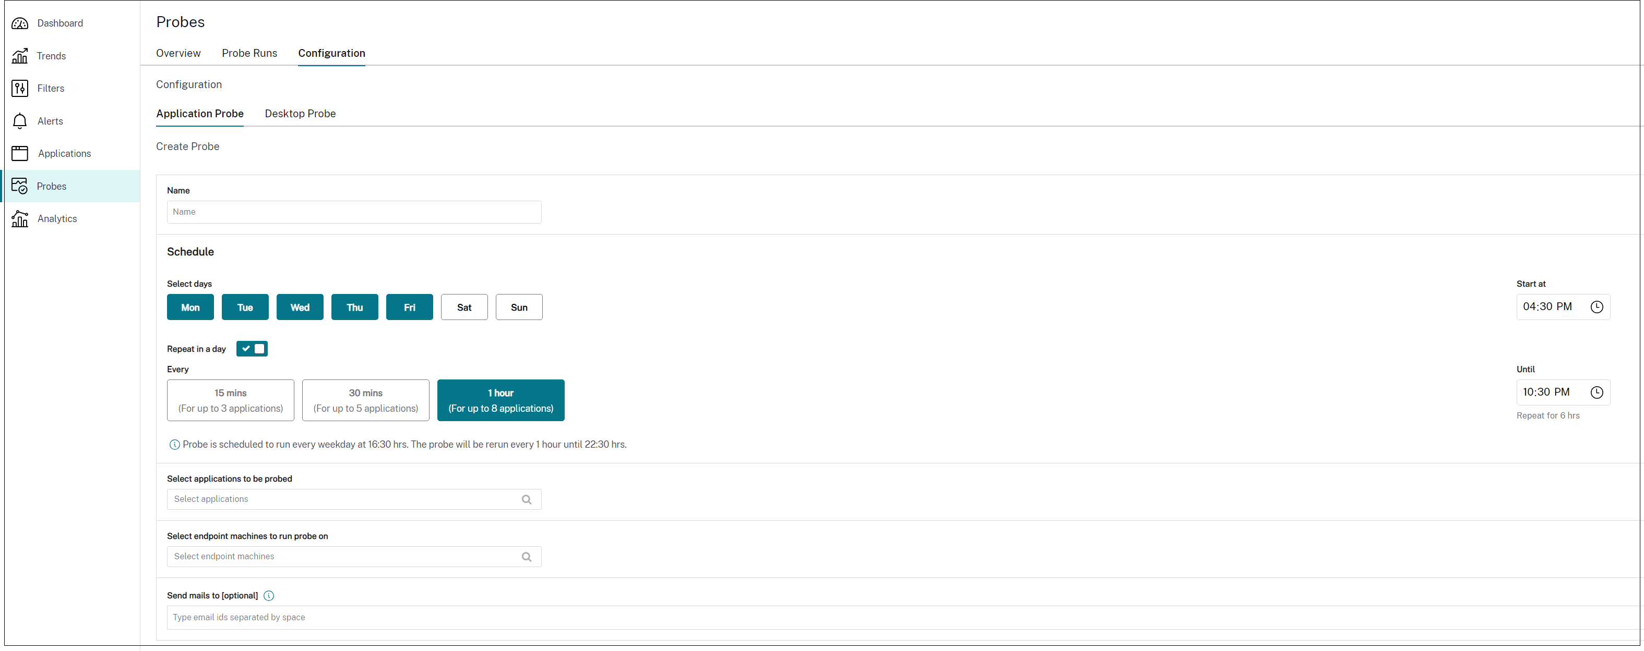Viewport: 1644px width, 651px height.
Task: Click the Applications window icon
Action: pyautogui.click(x=20, y=154)
